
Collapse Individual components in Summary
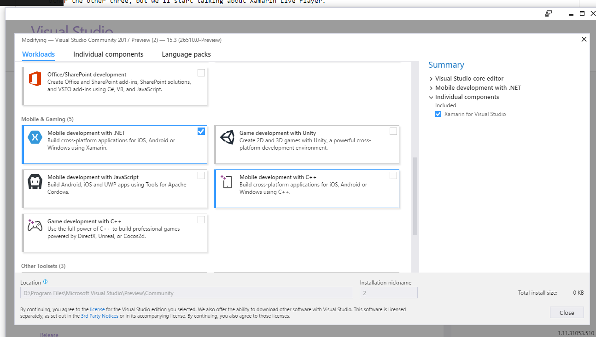pyautogui.click(x=431, y=97)
